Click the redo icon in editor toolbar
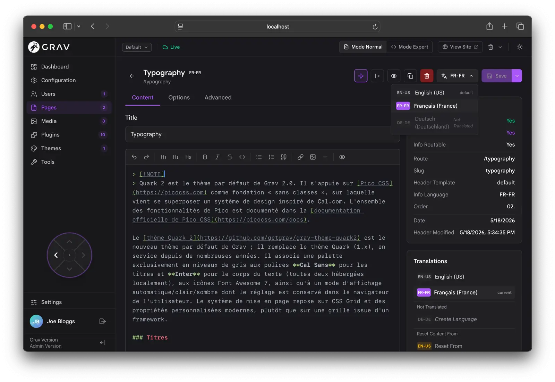 [x=146, y=157]
